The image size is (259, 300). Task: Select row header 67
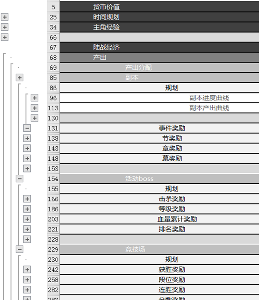(x=53, y=47)
